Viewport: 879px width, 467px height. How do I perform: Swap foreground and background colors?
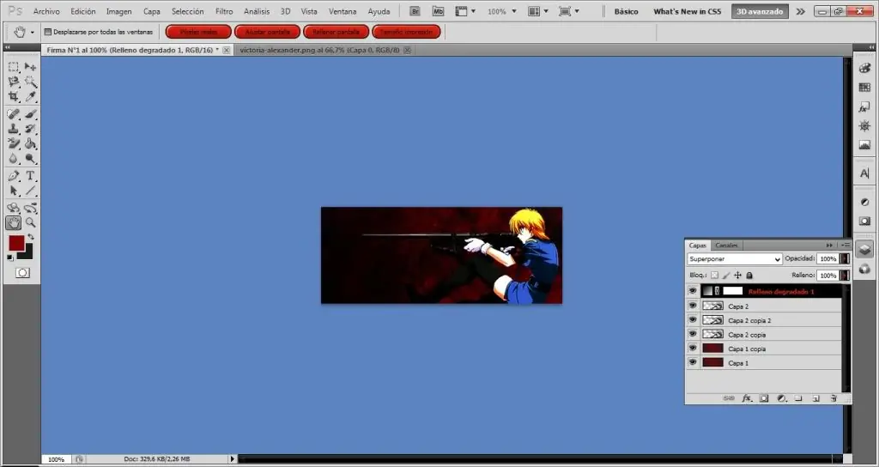tap(31, 238)
